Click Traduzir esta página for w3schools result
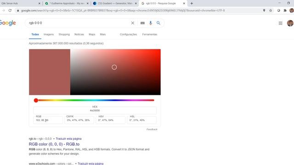The image size is (294, 165). 90,164
